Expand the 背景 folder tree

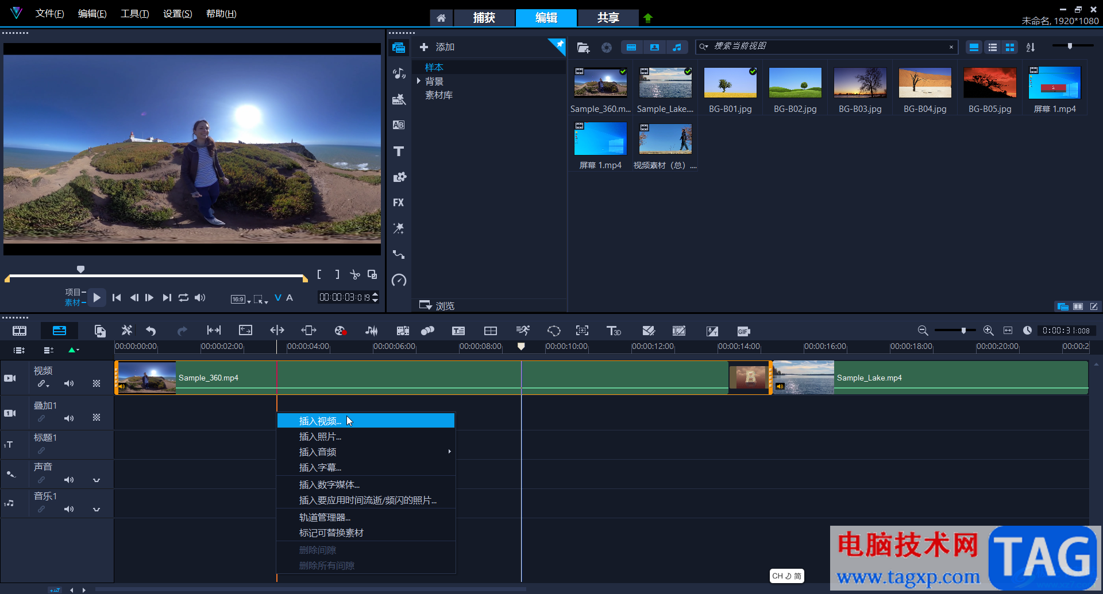(419, 81)
